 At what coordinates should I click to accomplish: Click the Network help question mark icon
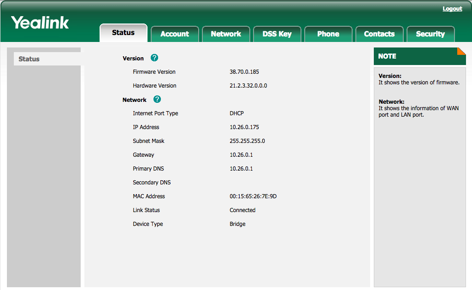coord(157,100)
